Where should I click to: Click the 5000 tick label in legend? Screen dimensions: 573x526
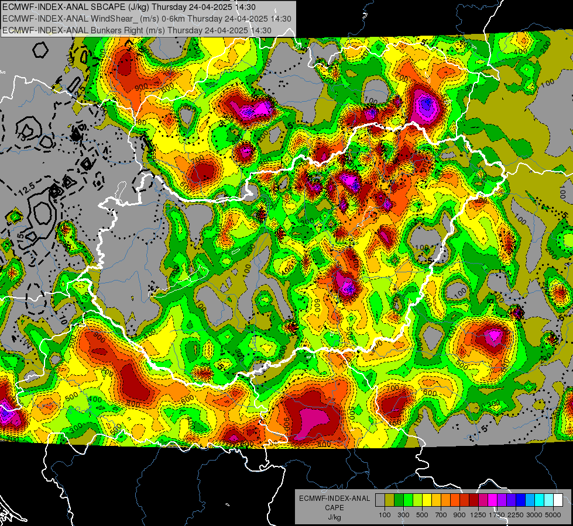(x=553, y=515)
